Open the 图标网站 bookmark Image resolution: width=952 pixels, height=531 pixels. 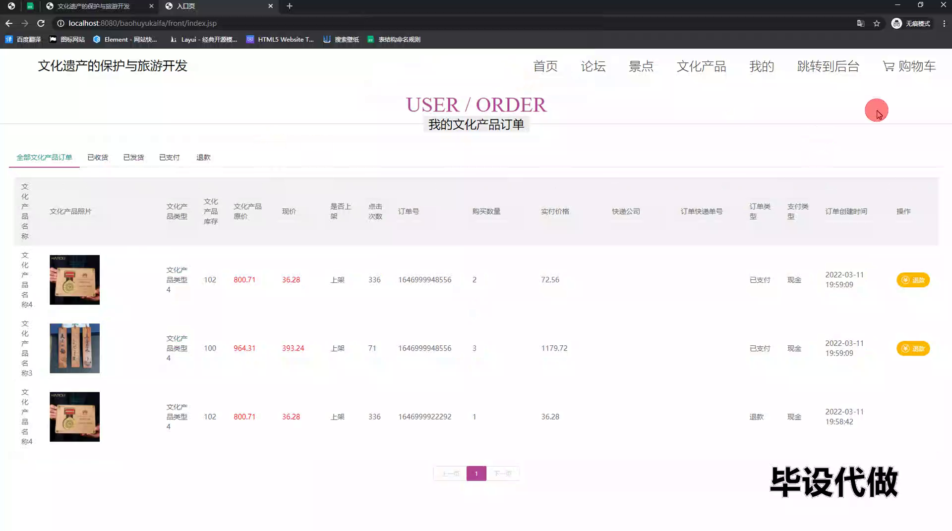67,40
